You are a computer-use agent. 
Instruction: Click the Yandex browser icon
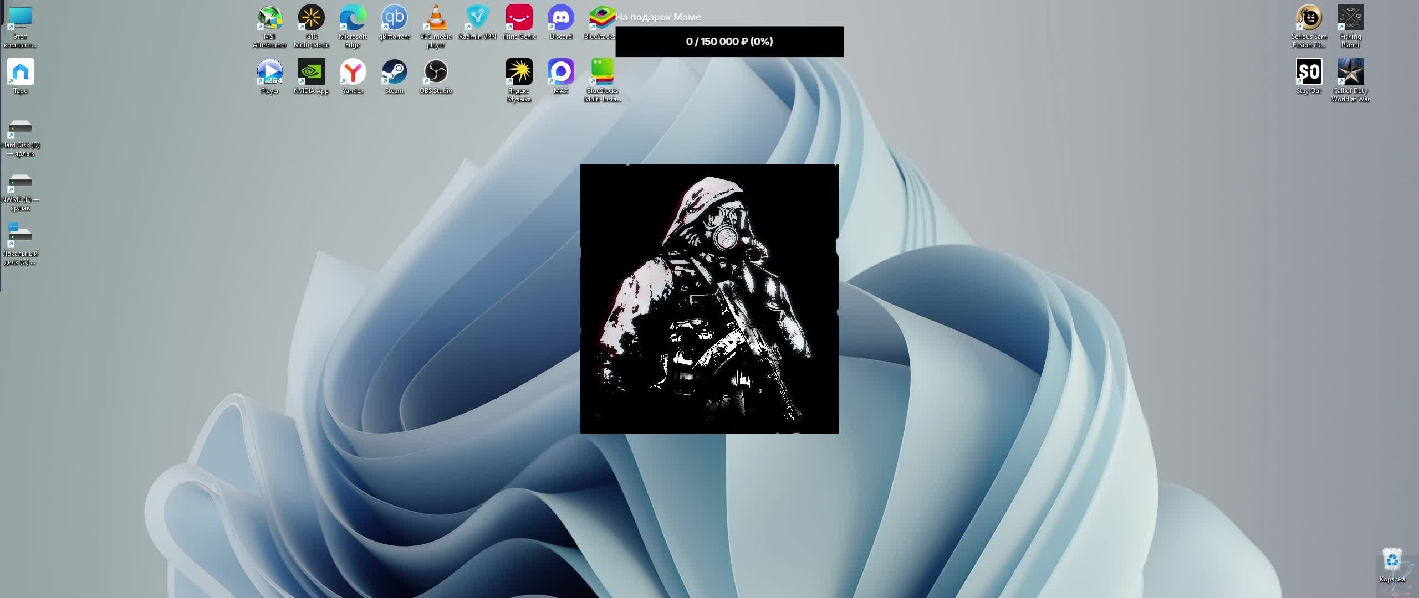tap(353, 73)
